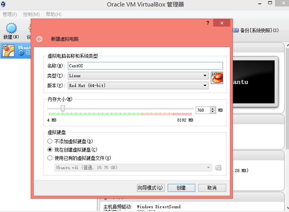Increase memory with the spinner up arrow
The image size is (289, 212).
(x=213, y=109)
